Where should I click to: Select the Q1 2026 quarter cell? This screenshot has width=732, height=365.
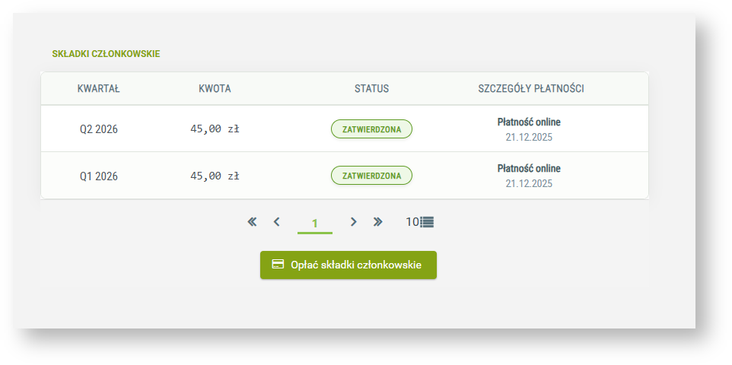click(x=99, y=176)
